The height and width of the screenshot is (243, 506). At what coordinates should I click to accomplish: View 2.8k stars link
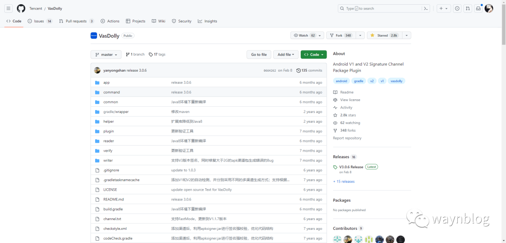pyautogui.click(x=348, y=115)
